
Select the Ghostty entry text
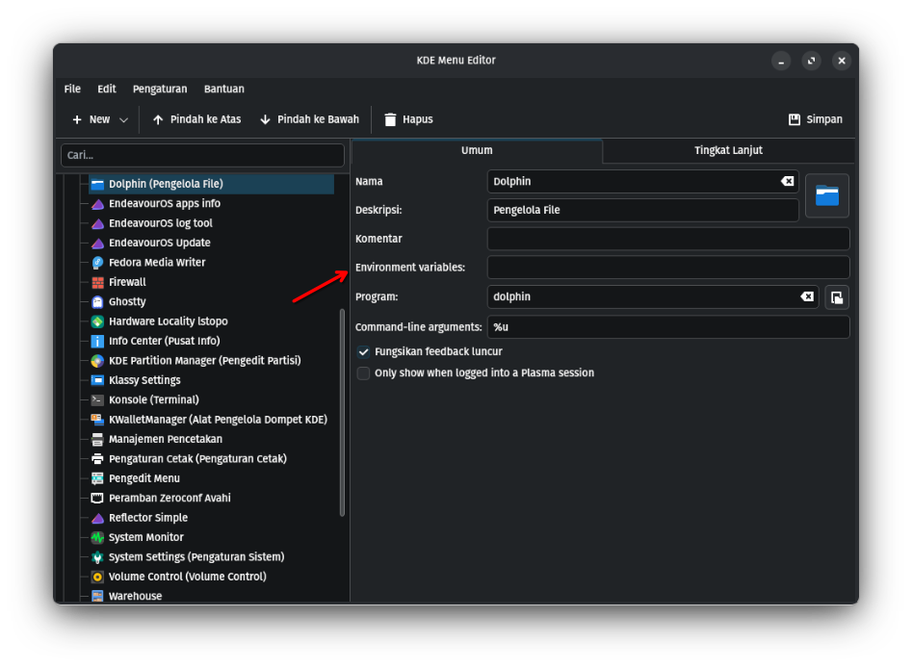(x=127, y=302)
